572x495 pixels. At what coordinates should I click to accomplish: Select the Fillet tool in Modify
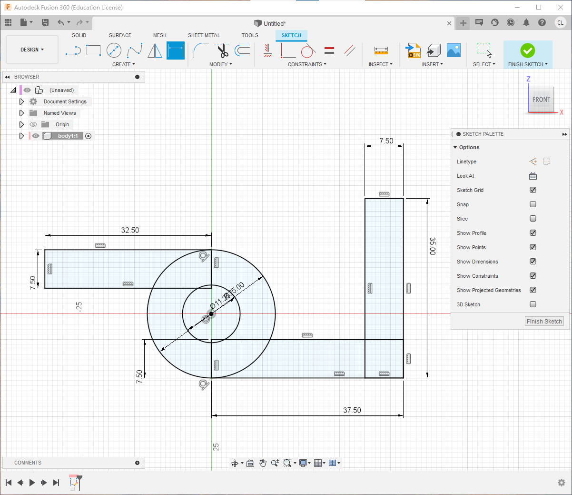[201, 51]
